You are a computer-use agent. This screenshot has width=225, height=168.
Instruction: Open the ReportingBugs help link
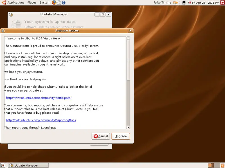pyautogui.click(x=41, y=120)
